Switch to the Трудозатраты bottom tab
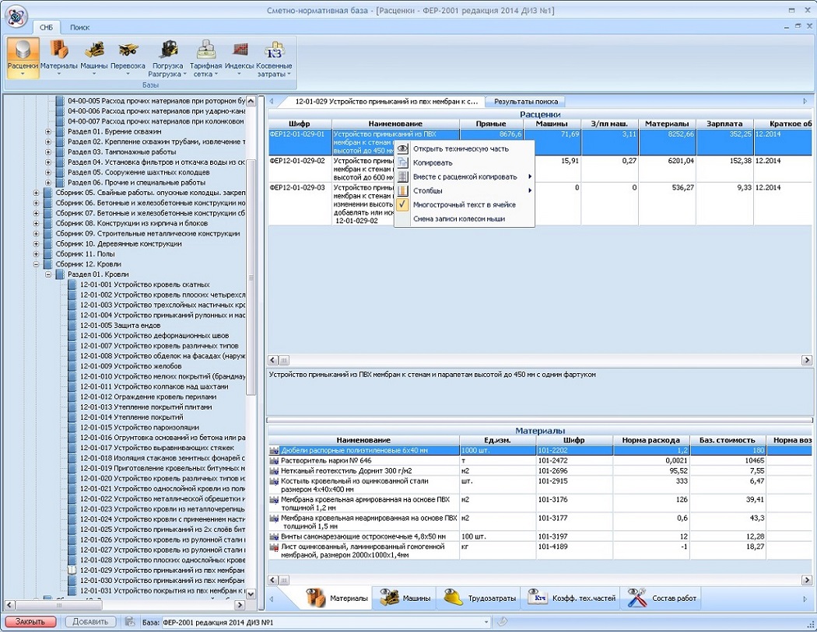The image size is (817, 632). 480,598
